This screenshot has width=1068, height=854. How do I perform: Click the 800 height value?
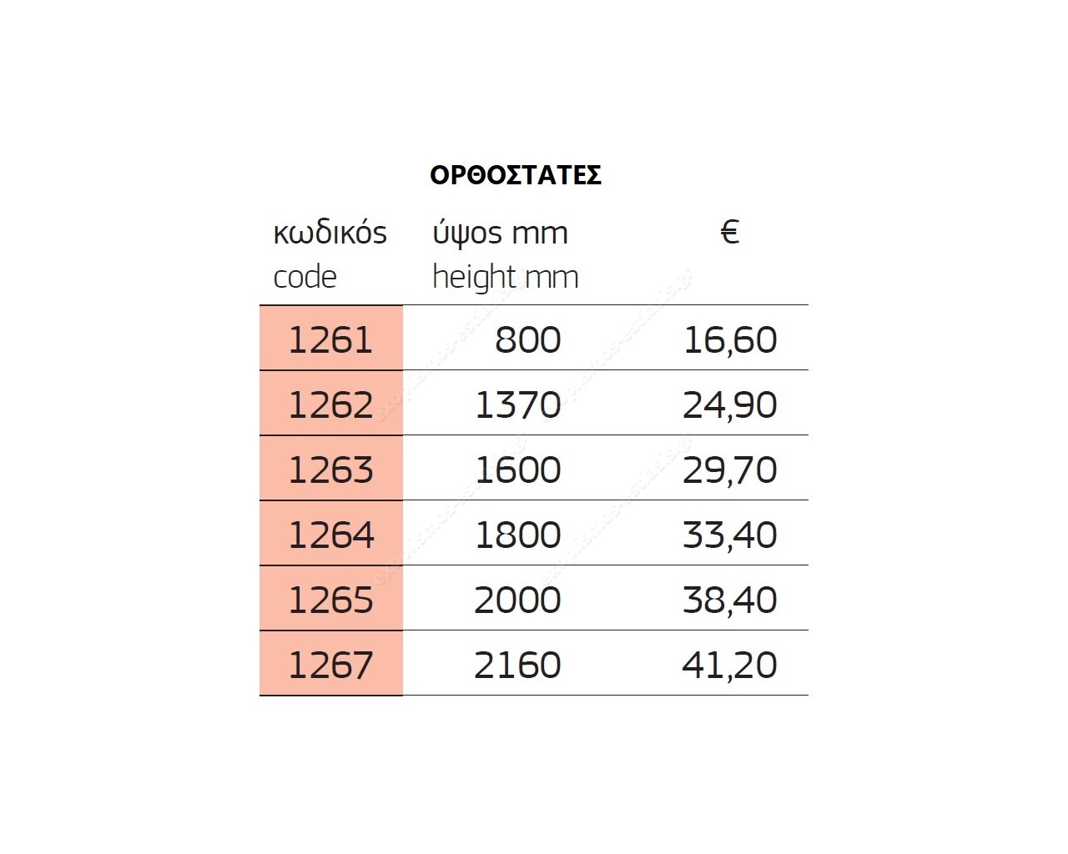[527, 339]
